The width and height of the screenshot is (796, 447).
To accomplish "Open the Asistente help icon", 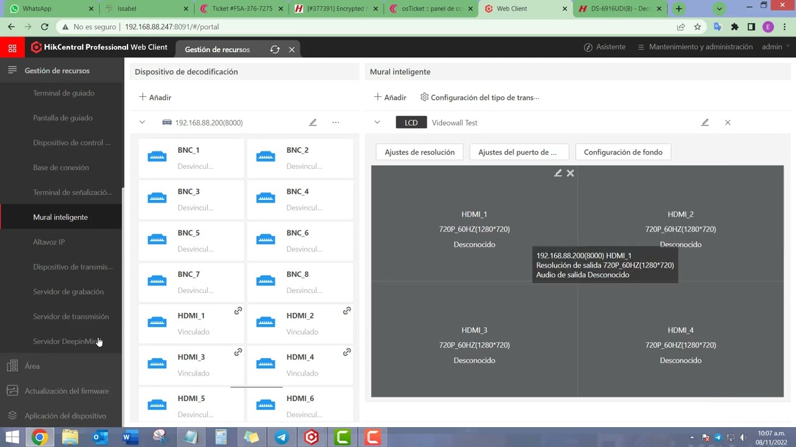I will [x=604, y=47].
